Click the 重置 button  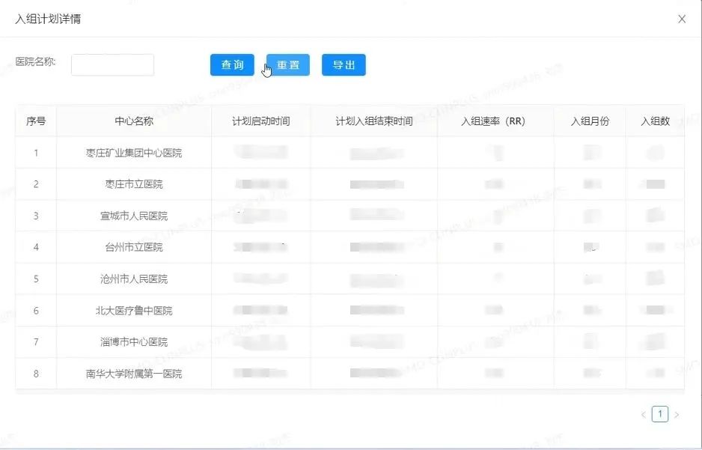(x=288, y=65)
